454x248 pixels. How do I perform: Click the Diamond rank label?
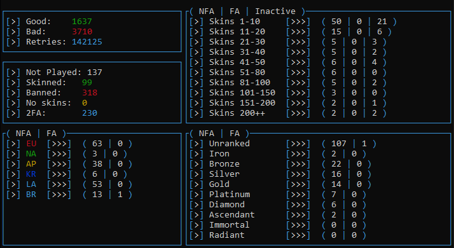(227, 205)
